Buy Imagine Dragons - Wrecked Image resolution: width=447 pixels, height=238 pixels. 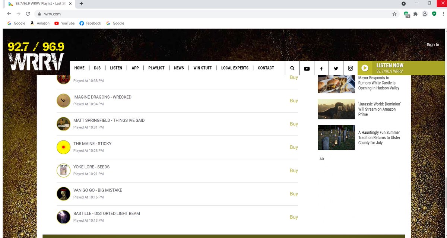click(294, 101)
